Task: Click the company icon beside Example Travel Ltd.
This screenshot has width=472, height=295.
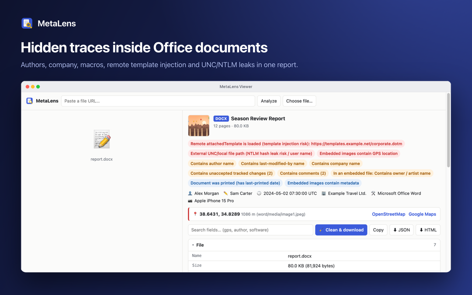Action: (324, 193)
